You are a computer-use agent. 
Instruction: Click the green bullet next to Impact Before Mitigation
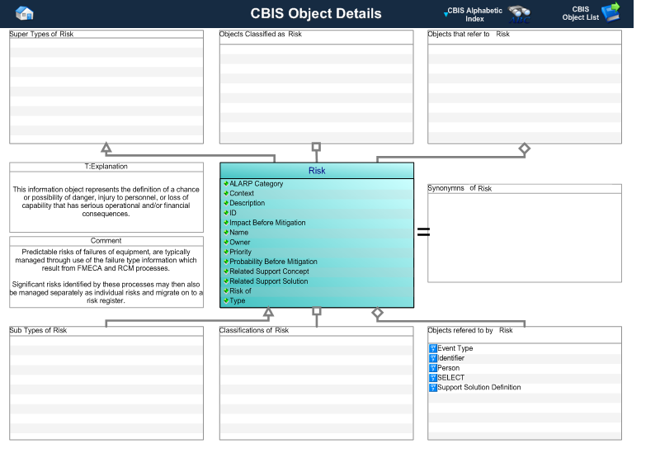point(226,222)
